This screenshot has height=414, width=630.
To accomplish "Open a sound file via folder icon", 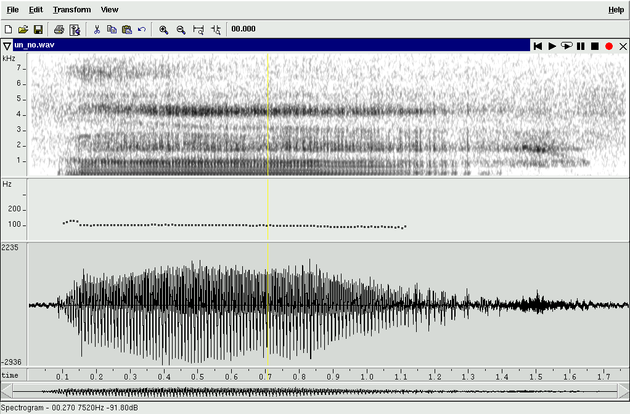I will click(x=23, y=29).
